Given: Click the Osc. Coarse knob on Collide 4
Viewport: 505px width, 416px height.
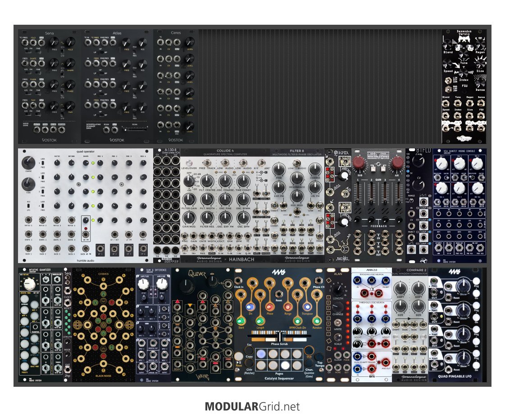Looking at the screenshot, I should coord(225,182).
